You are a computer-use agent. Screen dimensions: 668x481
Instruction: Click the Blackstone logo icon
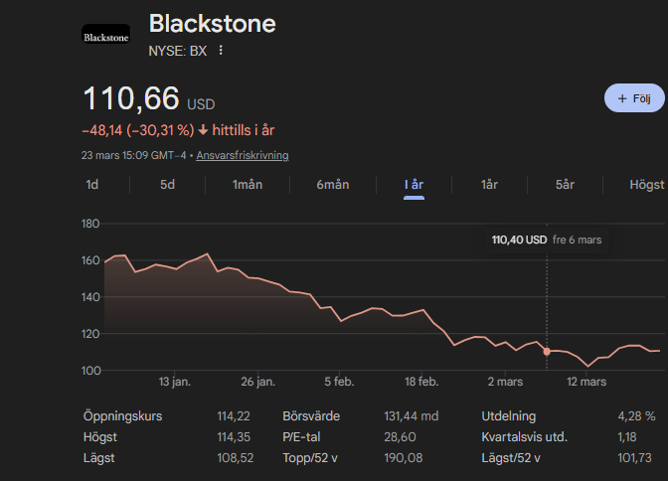pos(105,34)
